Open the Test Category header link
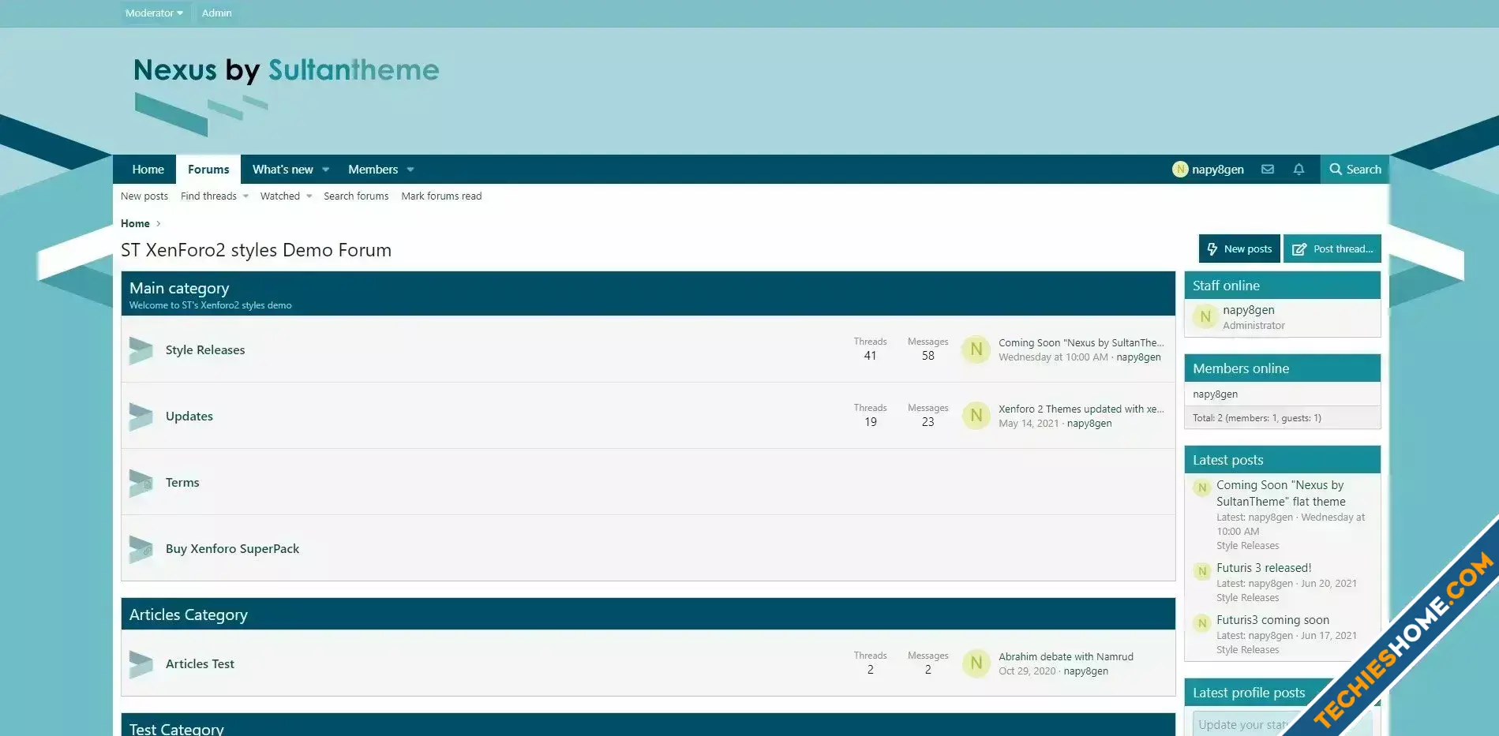This screenshot has width=1499, height=736. [177, 729]
